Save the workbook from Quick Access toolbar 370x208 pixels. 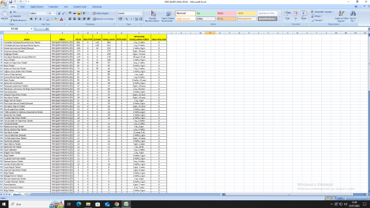pyautogui.click(x=11, y=2)
